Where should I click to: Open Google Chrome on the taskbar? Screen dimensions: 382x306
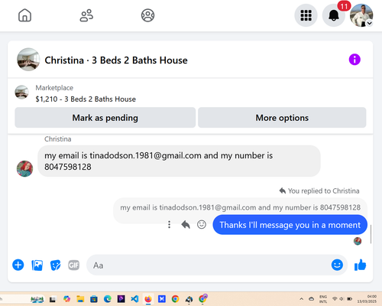[x=175, y=298]
